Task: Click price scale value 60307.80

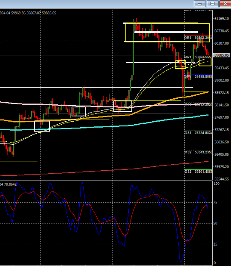Action: click(x=222, y=43)
